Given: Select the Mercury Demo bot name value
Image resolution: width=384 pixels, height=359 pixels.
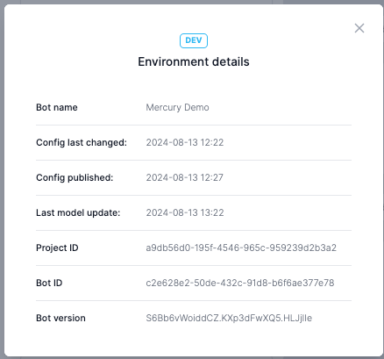Looking at the screenshot, I should [x=177, y=107].
